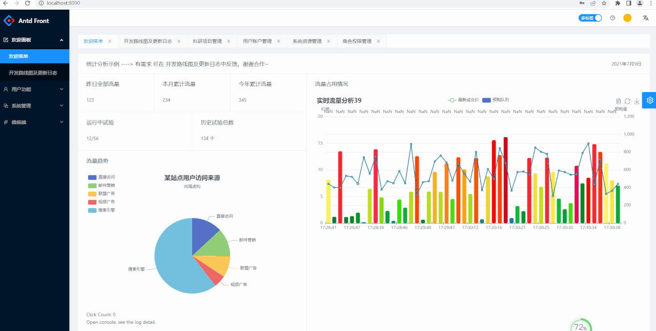Screen dimensions: 656x331
Task: Click the browser share icon
Action: 593,3
